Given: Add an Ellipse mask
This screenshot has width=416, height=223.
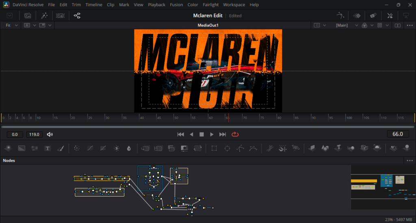Looking at the screenshot, I should click(227, 148).
